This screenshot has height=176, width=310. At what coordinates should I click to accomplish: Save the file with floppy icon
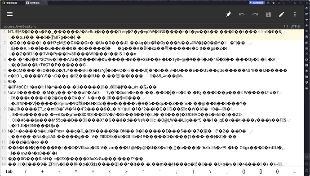click(x=268, y=14)
